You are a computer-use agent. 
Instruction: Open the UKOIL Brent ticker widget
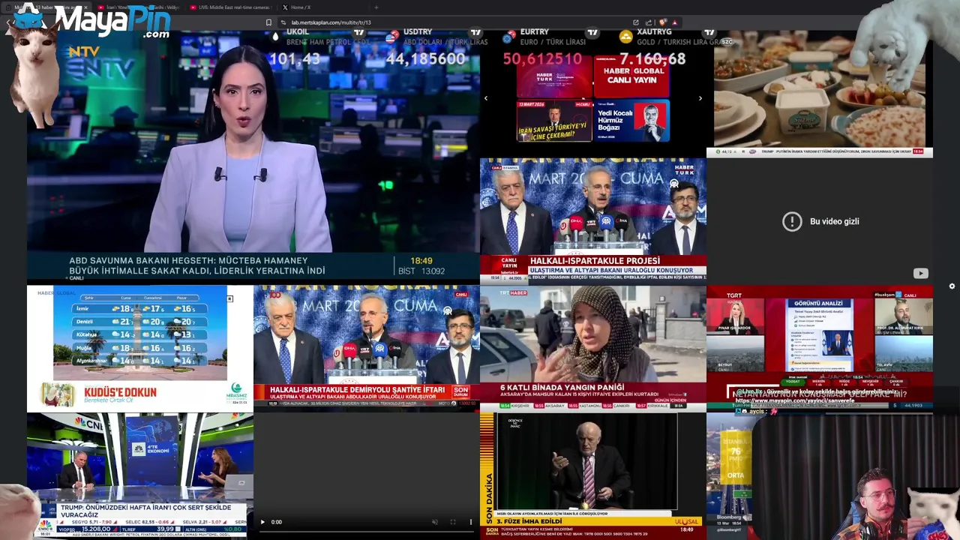click(x=320, y=46)
